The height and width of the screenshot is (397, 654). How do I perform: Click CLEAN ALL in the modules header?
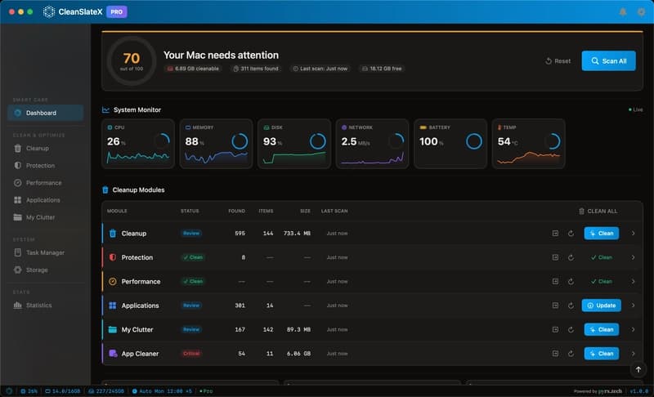point(598,212)
